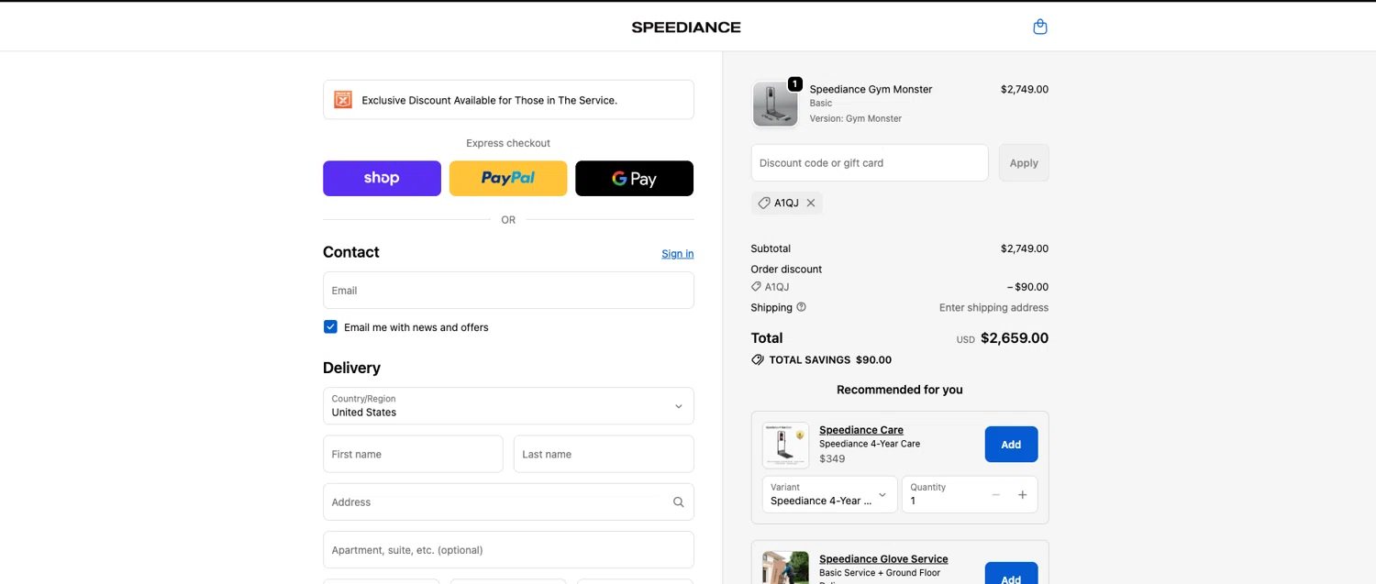Remove the A1QJ discount code
The image size is (1376, 584).
[x=811, y=203]
